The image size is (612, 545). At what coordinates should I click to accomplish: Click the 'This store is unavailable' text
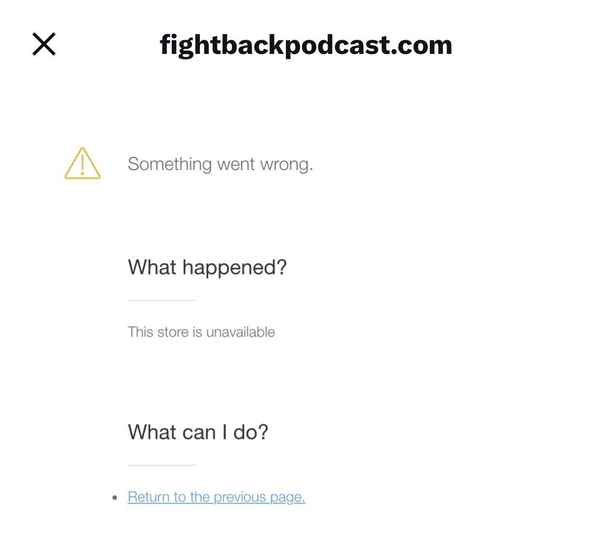tap(201, 332)
